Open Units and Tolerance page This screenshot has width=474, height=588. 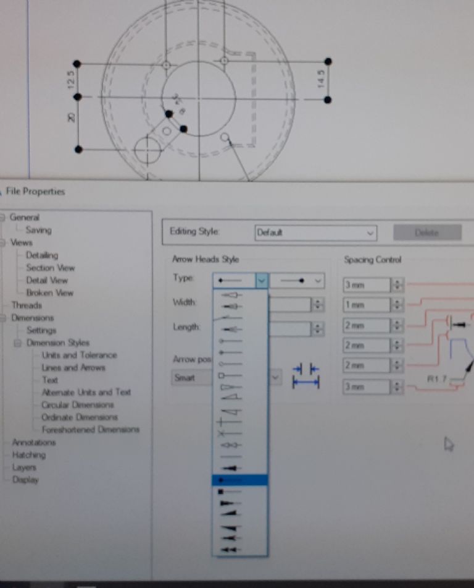click(x=80, y=355)
